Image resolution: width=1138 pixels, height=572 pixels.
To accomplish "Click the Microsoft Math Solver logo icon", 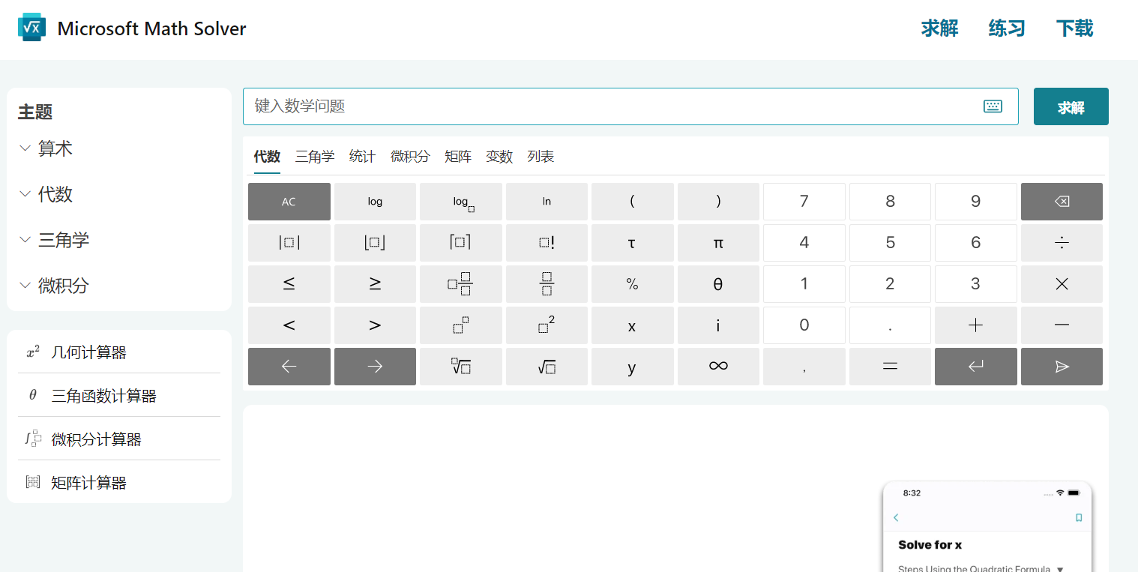I will click(32, 28).
